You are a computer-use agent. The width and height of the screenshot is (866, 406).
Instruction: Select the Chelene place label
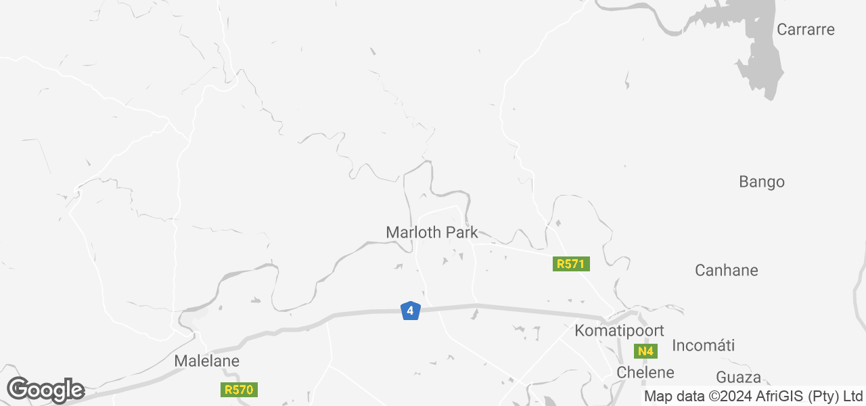645,373
